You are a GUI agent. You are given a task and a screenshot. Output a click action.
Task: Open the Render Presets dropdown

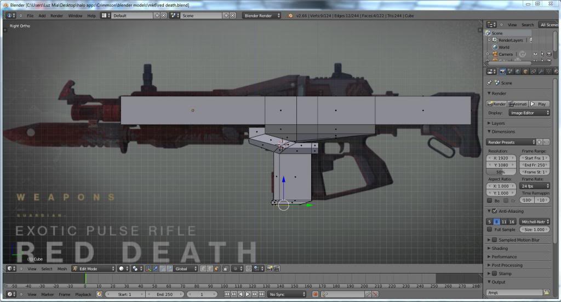pyautogui.click(x=511, y=142)
